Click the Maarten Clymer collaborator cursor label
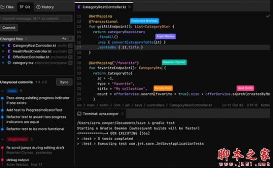Screen dimensions: 275x169 pos(174,62)
